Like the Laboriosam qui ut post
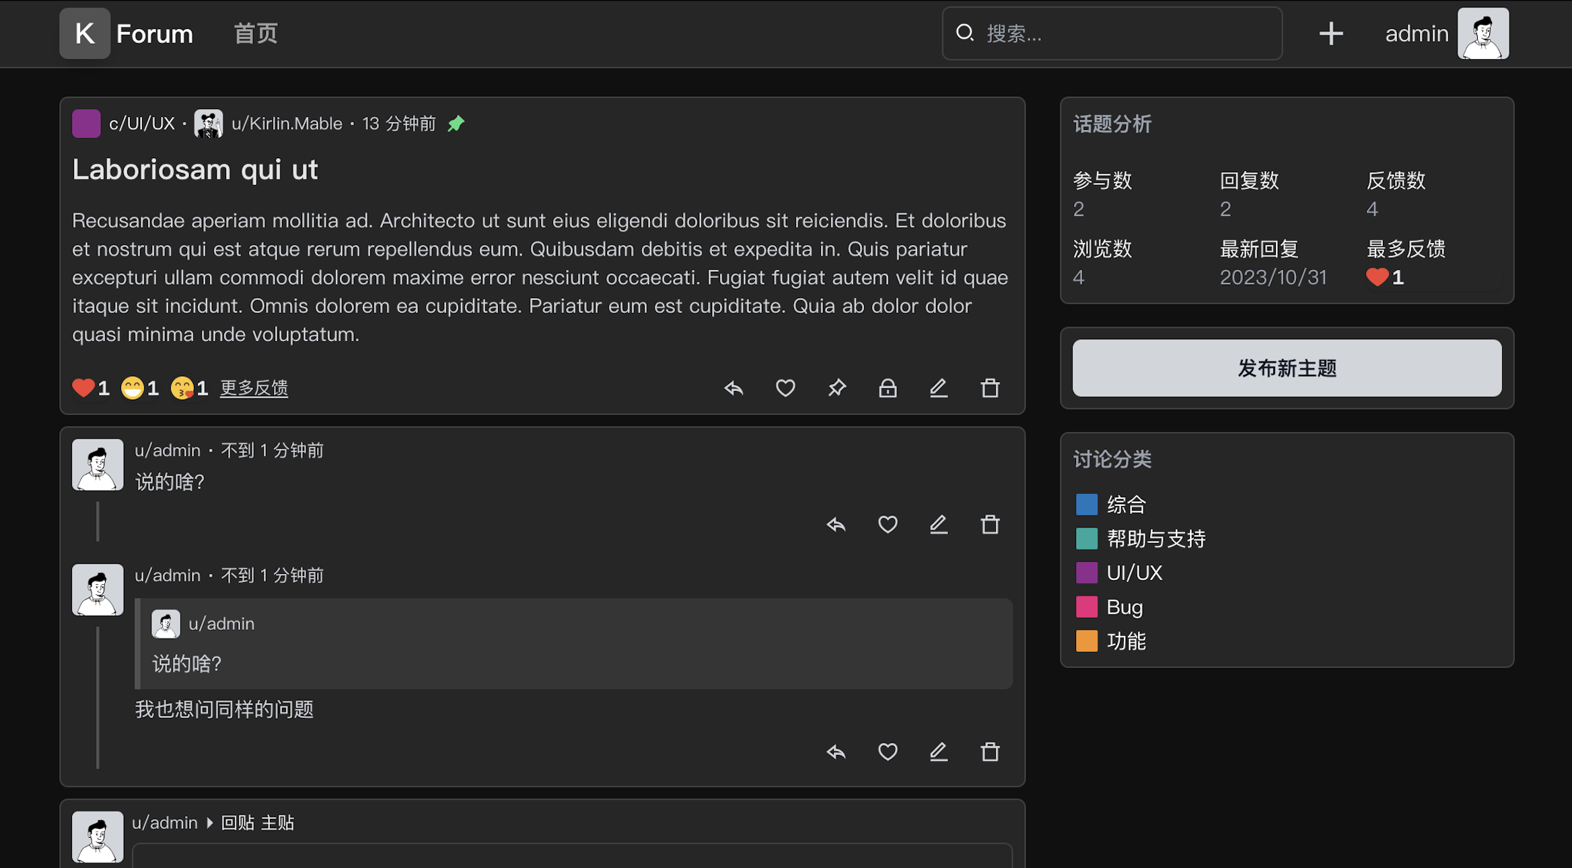Viewport: 1572px width, 868px height. click(785, 388)
